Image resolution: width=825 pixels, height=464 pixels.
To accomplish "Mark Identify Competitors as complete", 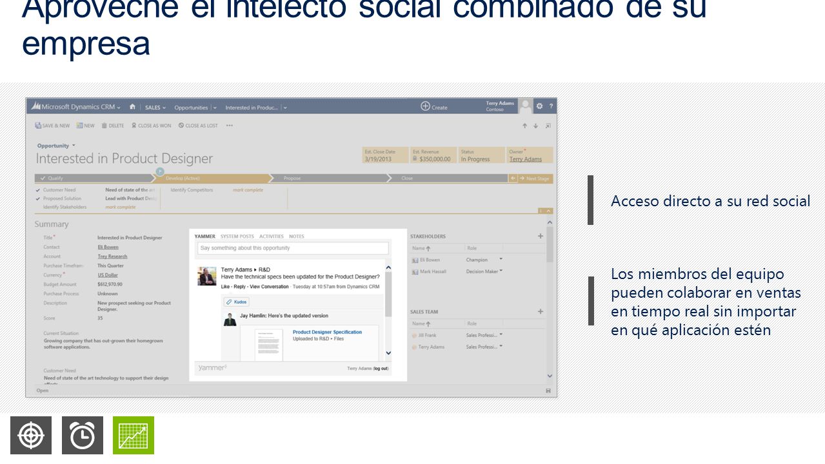I will pos(248,190).
